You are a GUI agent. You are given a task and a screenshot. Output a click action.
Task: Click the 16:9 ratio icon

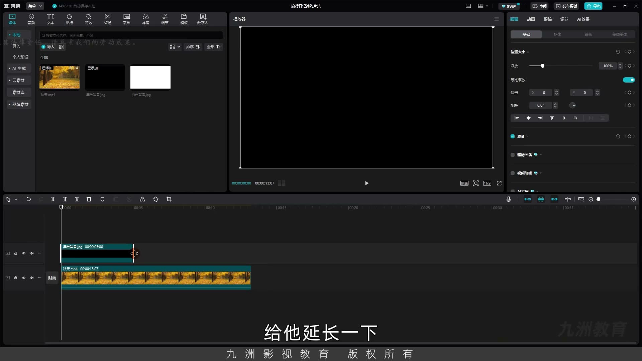click(x=487, y=183)
